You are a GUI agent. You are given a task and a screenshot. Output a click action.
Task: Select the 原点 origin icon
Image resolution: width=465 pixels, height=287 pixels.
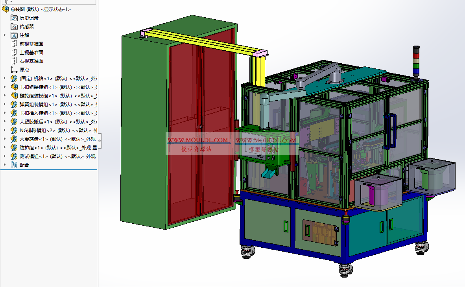(14, 70)
